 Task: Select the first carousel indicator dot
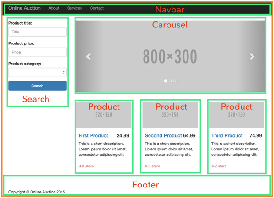click(x=166, y=81)
